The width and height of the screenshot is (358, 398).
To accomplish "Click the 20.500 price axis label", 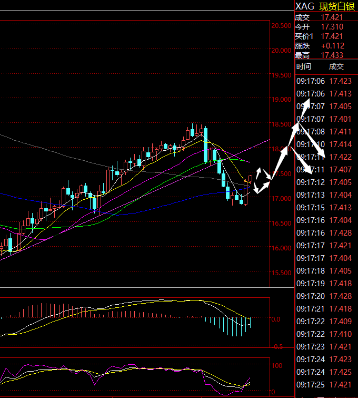I will [x=281, y=26].
